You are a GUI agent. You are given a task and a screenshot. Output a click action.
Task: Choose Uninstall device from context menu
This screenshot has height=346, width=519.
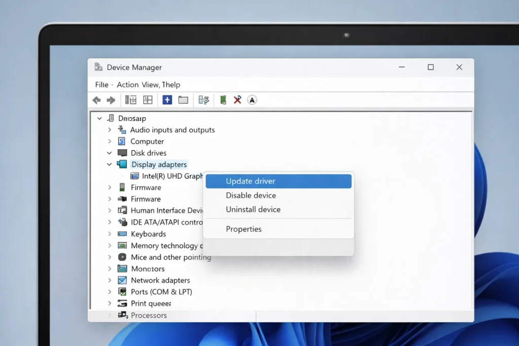[253, 210]
